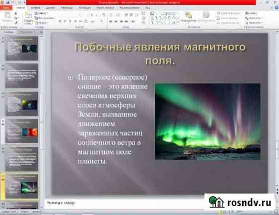279x215 pixels.
Task: Switch to the Design (Дизайн) ribbon tab
Action: [x=50, y=7]
